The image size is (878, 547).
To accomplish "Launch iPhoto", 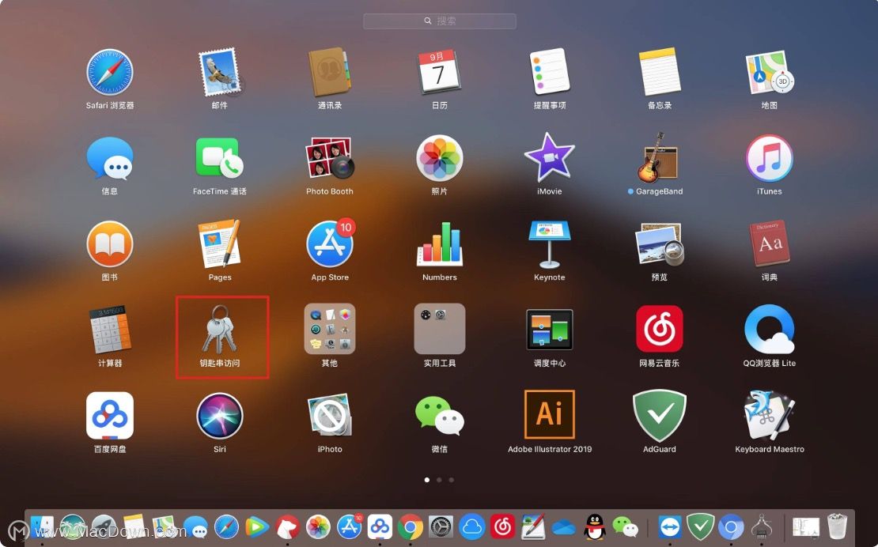I will click(330, 416).
